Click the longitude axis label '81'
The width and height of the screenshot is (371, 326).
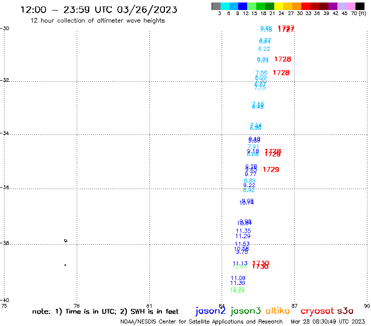[149, 306]
